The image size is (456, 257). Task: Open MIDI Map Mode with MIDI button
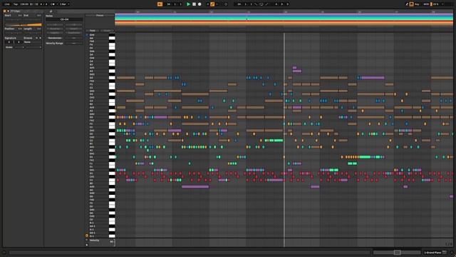coord(426,4)
